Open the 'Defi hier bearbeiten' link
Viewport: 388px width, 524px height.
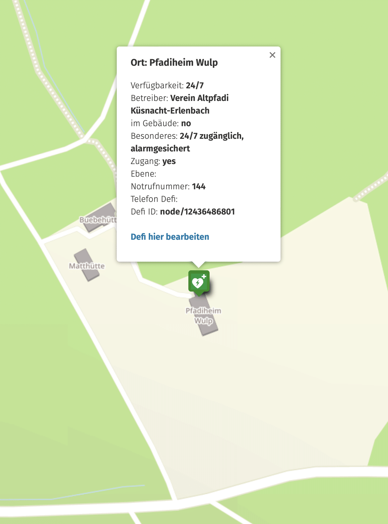pos(170,237)
